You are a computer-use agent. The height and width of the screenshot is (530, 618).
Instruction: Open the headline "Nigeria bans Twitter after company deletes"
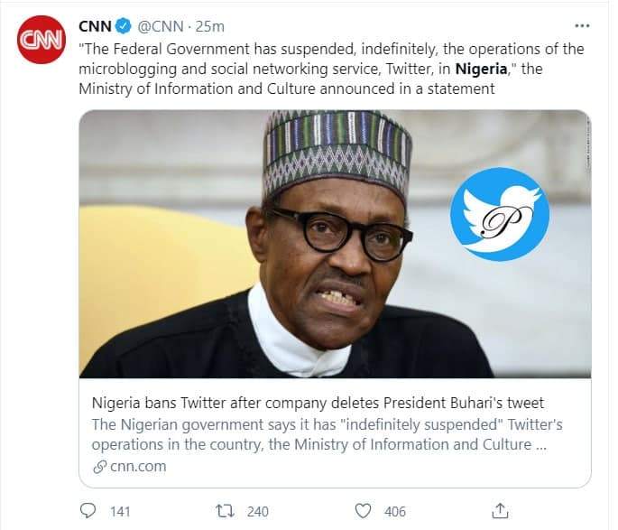coord(319,402)
